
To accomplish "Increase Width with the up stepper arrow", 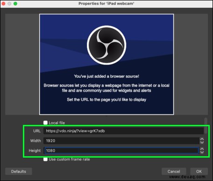I will [202, 139].
